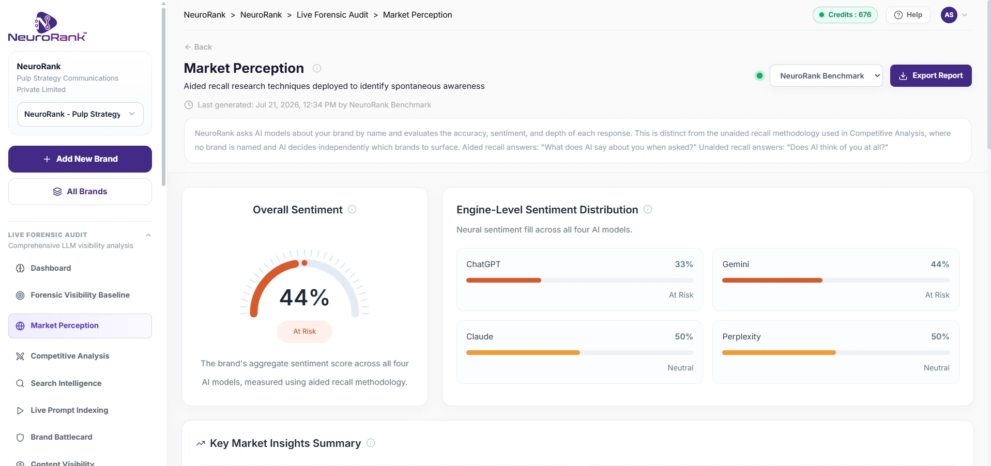
Task: Click Live Forensic Audit breadcrumb
Action: (x=332, y=15)
